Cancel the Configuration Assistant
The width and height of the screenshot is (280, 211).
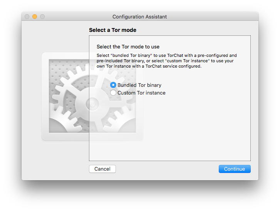pos(102,169)
